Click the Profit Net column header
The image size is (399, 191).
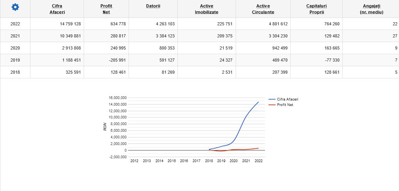pos(106,9)
